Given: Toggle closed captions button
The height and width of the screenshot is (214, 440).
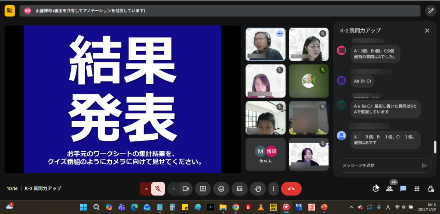Looking at the screenshot, I should click(x=239, y=189).
